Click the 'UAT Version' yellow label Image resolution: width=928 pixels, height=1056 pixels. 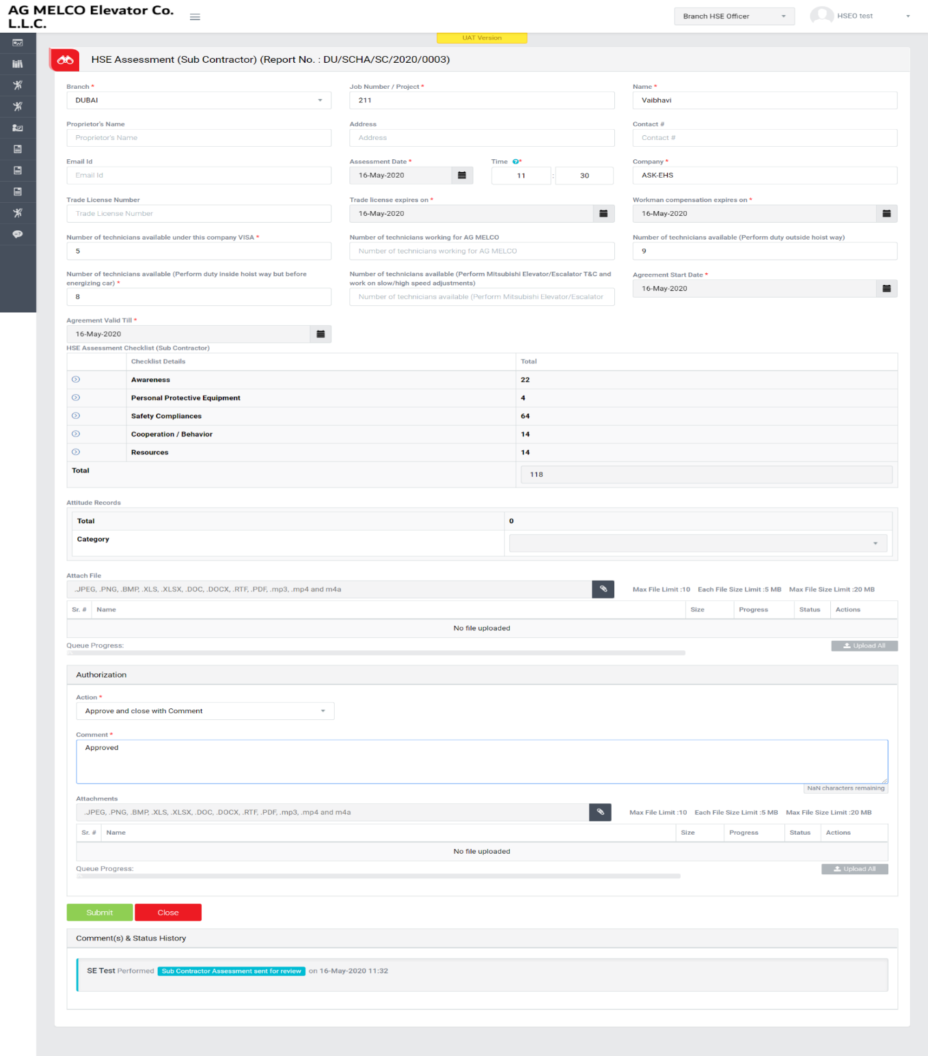(x=482, y=38)
